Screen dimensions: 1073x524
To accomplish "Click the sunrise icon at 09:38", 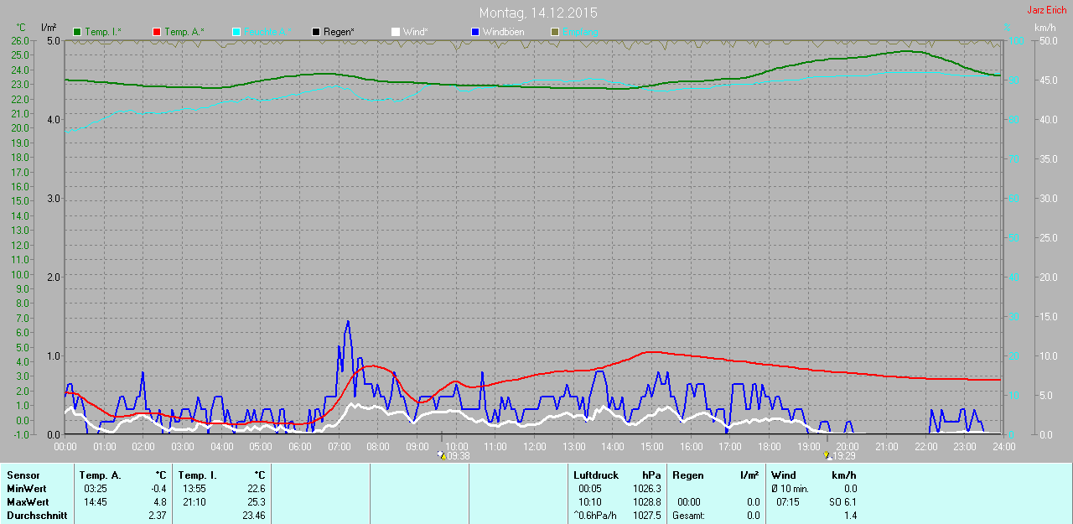I will [x=442, y=455].
